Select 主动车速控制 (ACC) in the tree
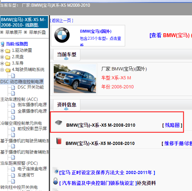The image size is (192, 191). pos(19,99)
